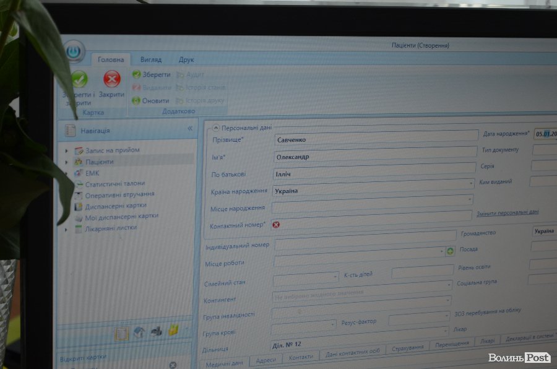
Task: Click the round application menu orb button
Action: point(74,52)
